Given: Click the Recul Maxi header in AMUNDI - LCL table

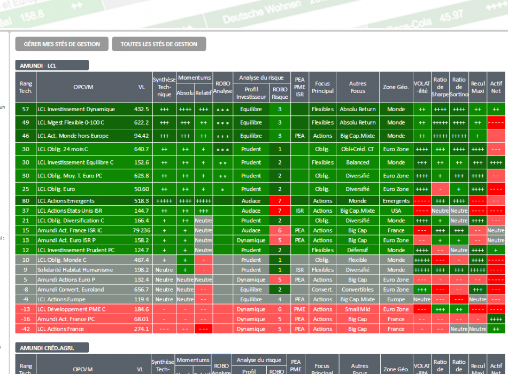Looking at the screenshot, I should pos(478,87).
